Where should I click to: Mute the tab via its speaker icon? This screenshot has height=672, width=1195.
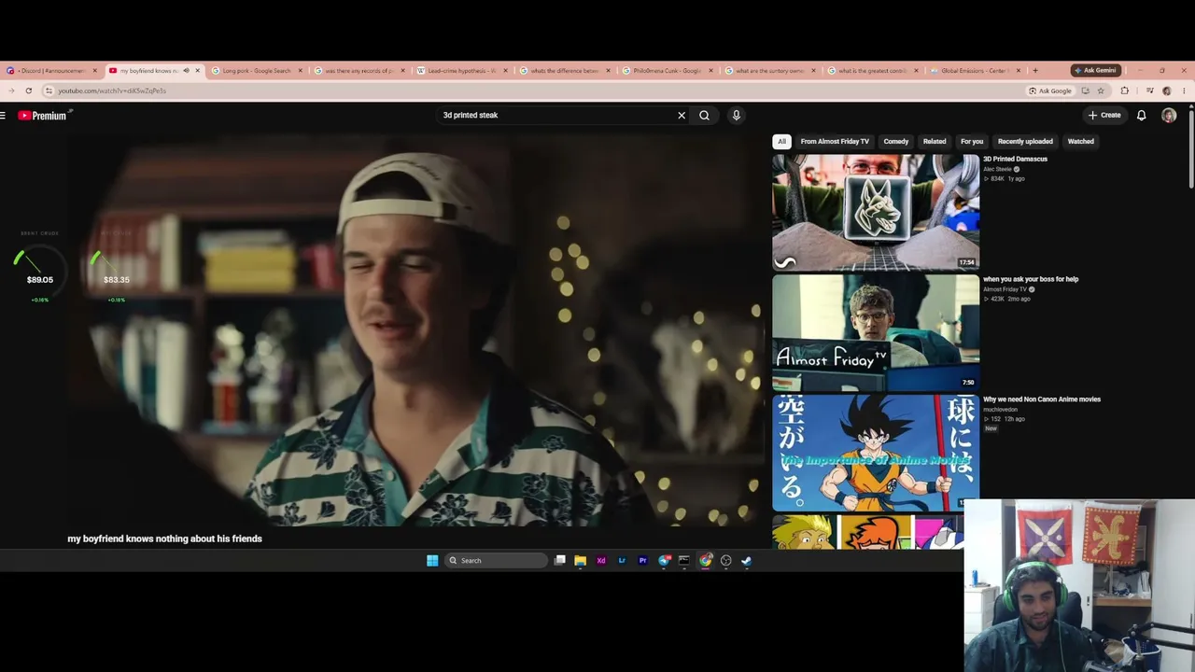click(186, 71)
